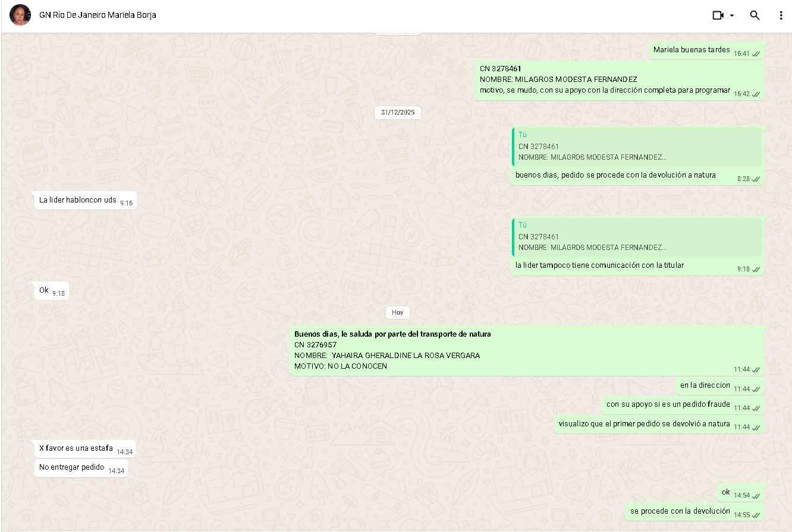The image size is (792, 532).
Task: Click the double-check ticks on the 'ok' message
Action: pyautogui.click(x=756, y=496)
